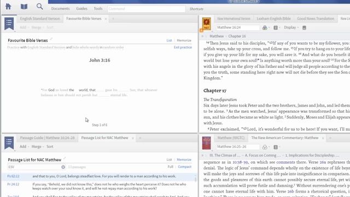Open the Library book icon
This screenshot has width=350, height=197.
pos(24,7)
